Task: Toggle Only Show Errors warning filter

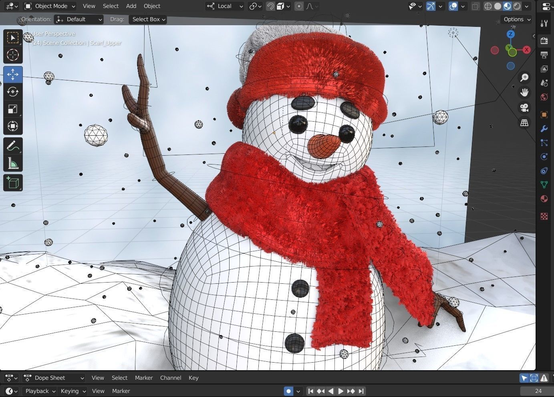Action: click(x=544, y=378)
